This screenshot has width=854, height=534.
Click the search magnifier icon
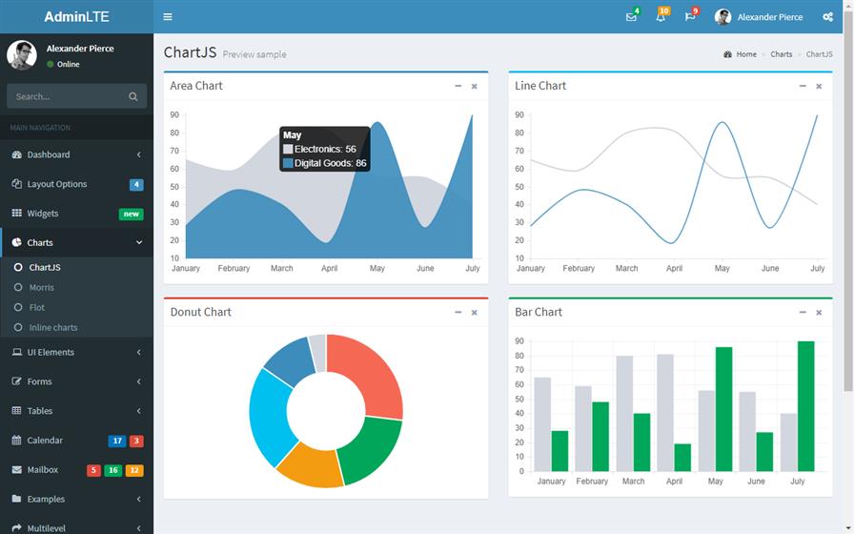[x=133, y=96]
